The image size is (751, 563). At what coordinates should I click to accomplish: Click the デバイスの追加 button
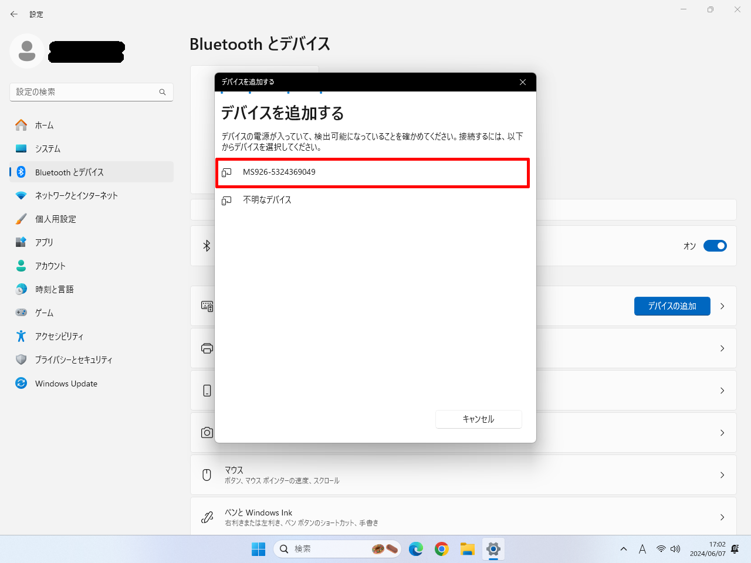tap(672, 306)
